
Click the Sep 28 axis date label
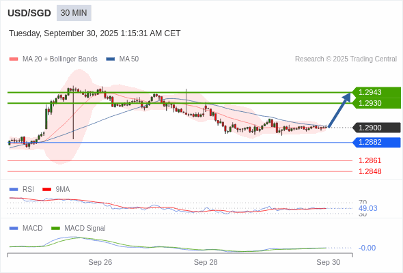[x=206, y=262]
